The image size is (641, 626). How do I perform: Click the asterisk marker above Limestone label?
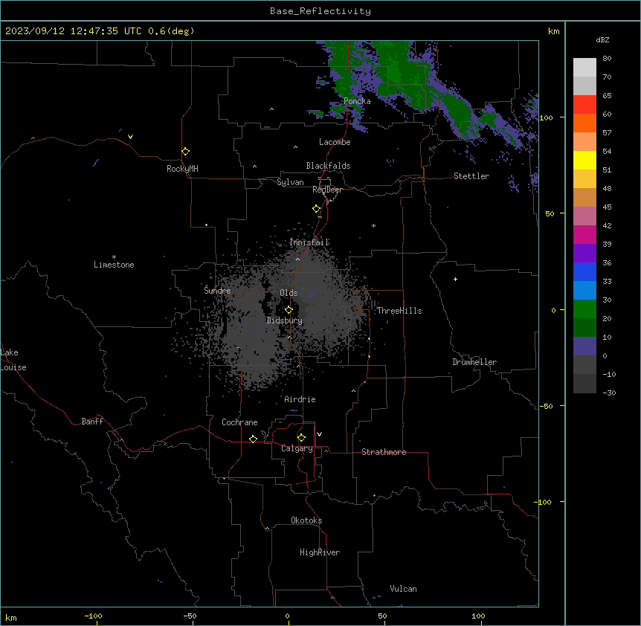[114, 256]
